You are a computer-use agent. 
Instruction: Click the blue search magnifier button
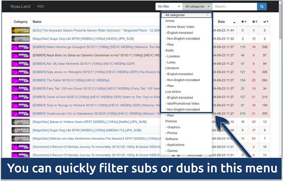tap(262, 7)
